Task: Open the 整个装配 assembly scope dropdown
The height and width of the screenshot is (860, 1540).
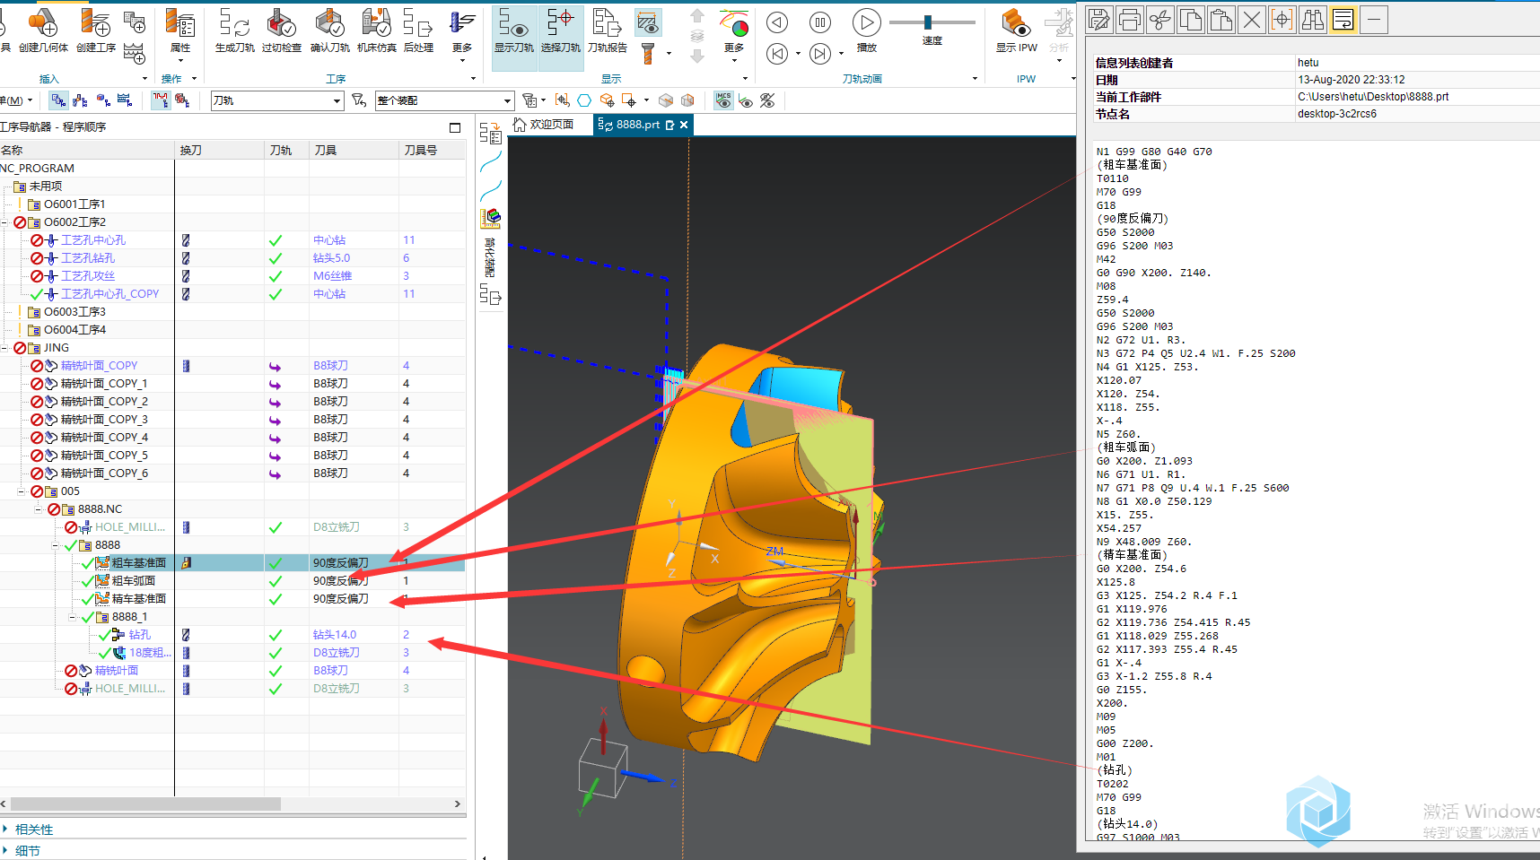Action: click(444, 100)
